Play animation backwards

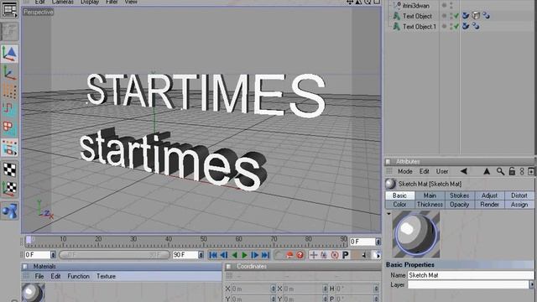pos(234,255)
